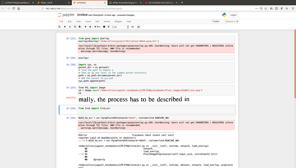The height and width of the screenshot is (168, 296).
Task: Rename notebook by clicking Untitled title
Action: pos(82,15)
